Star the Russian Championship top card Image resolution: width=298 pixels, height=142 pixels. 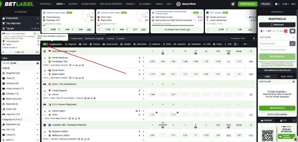(x=201, y=13)
